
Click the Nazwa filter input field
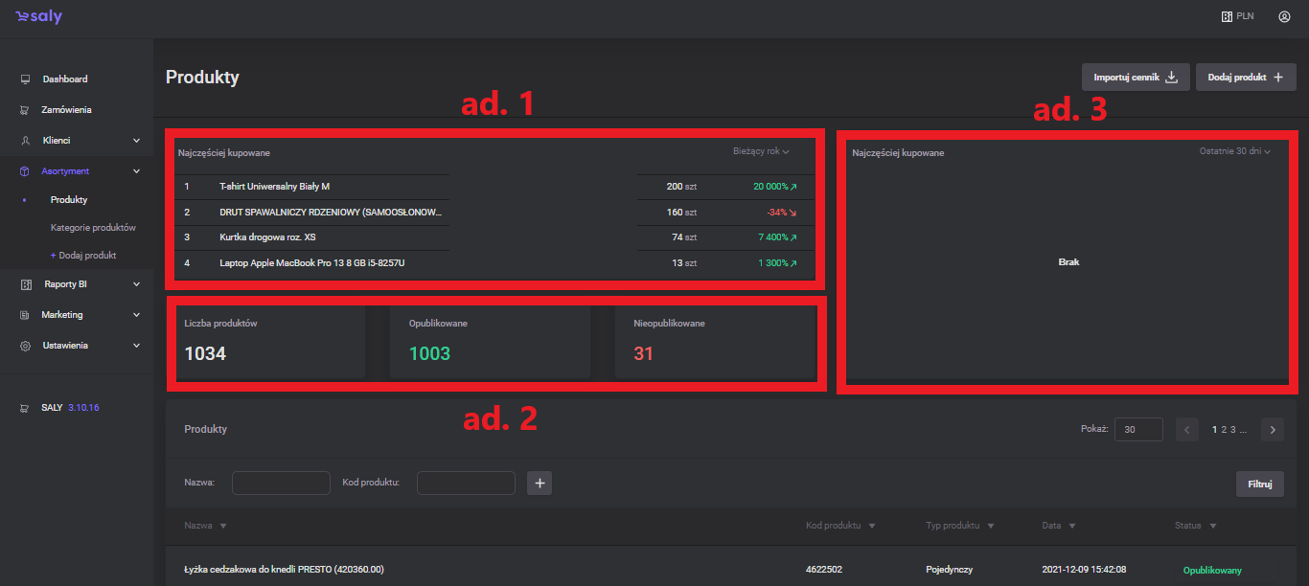click(281, 484)
